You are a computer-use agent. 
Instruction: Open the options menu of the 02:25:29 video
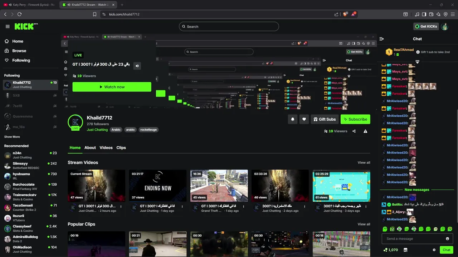tap(366, 206)
